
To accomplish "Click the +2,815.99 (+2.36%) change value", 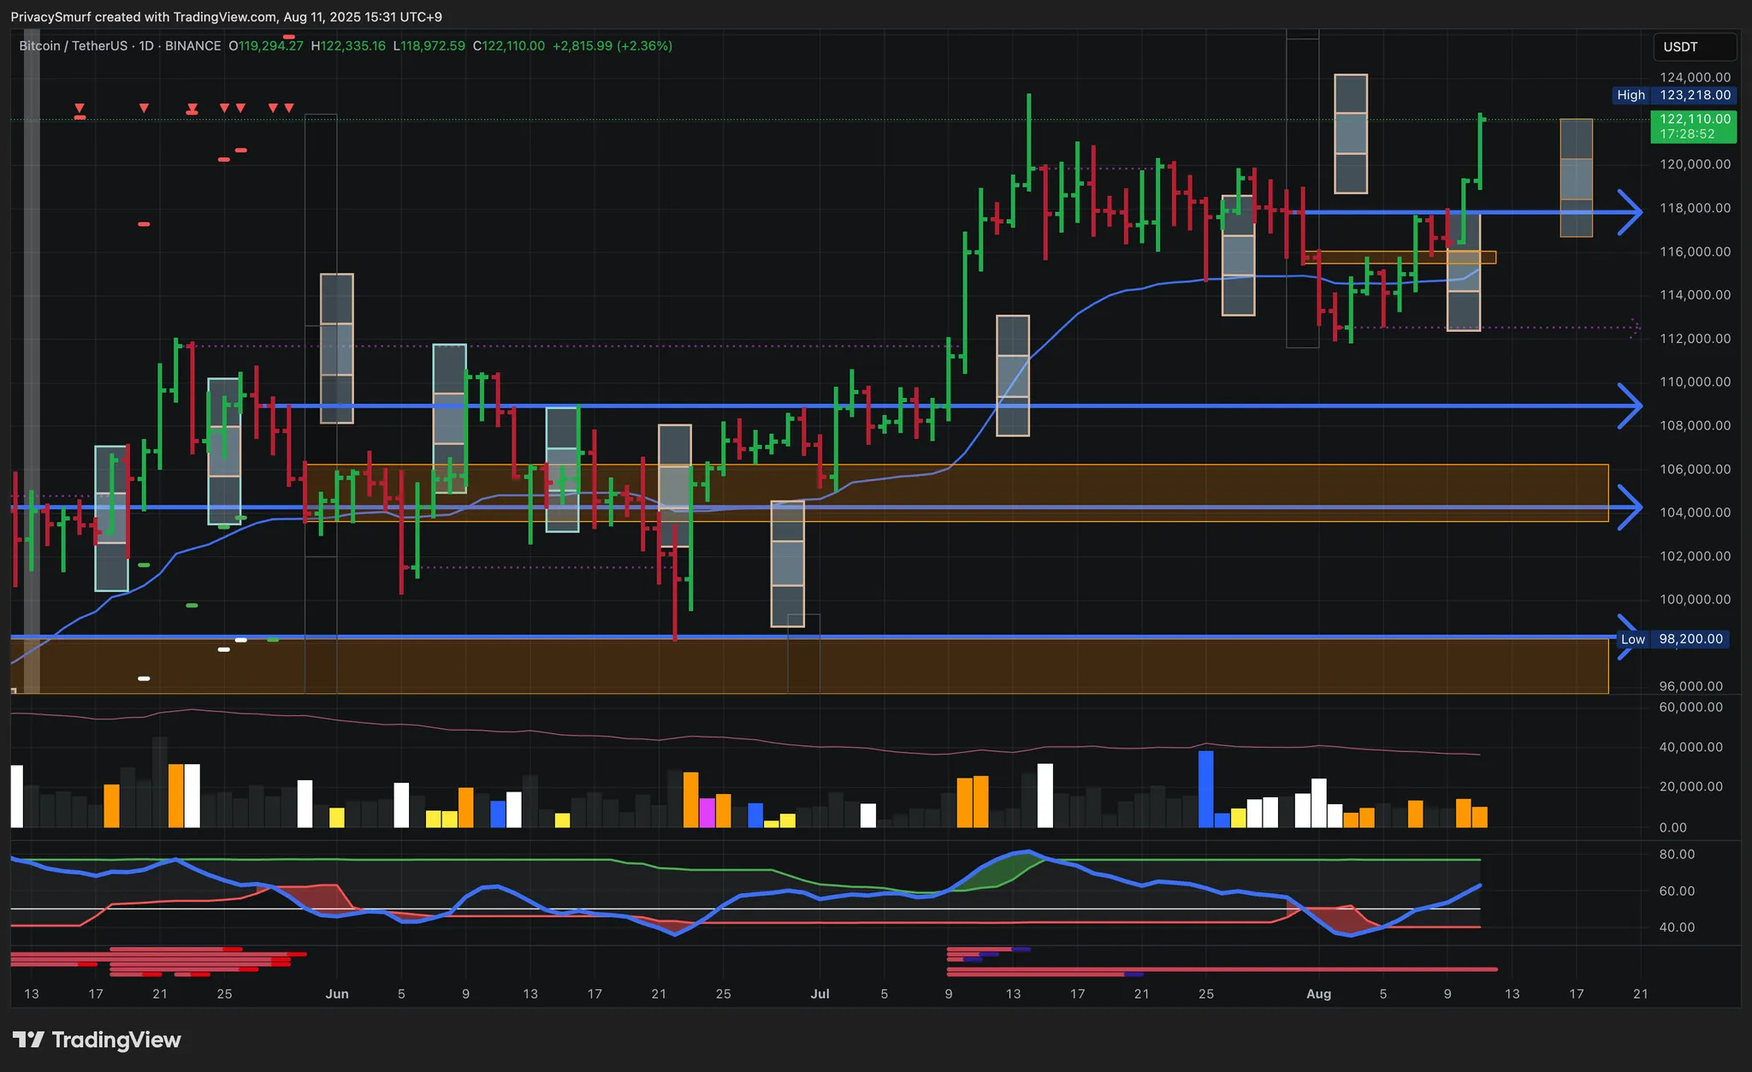I will point(612,46).
